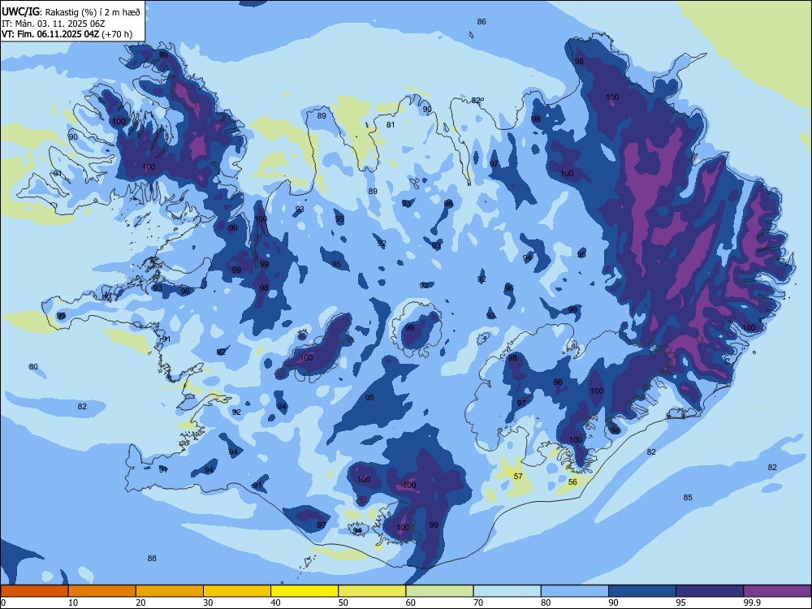The image size is (812, 609).
Task: Select the 30–40 golden yellow legend swatch
Action: click(237, 591)
